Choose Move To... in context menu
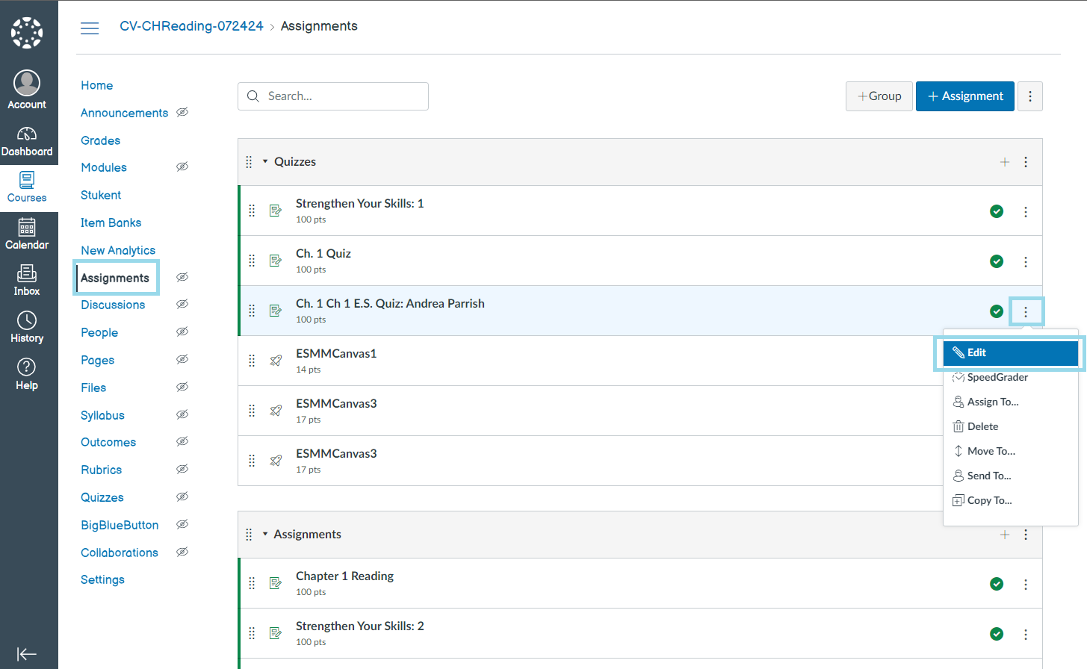 1010,451
